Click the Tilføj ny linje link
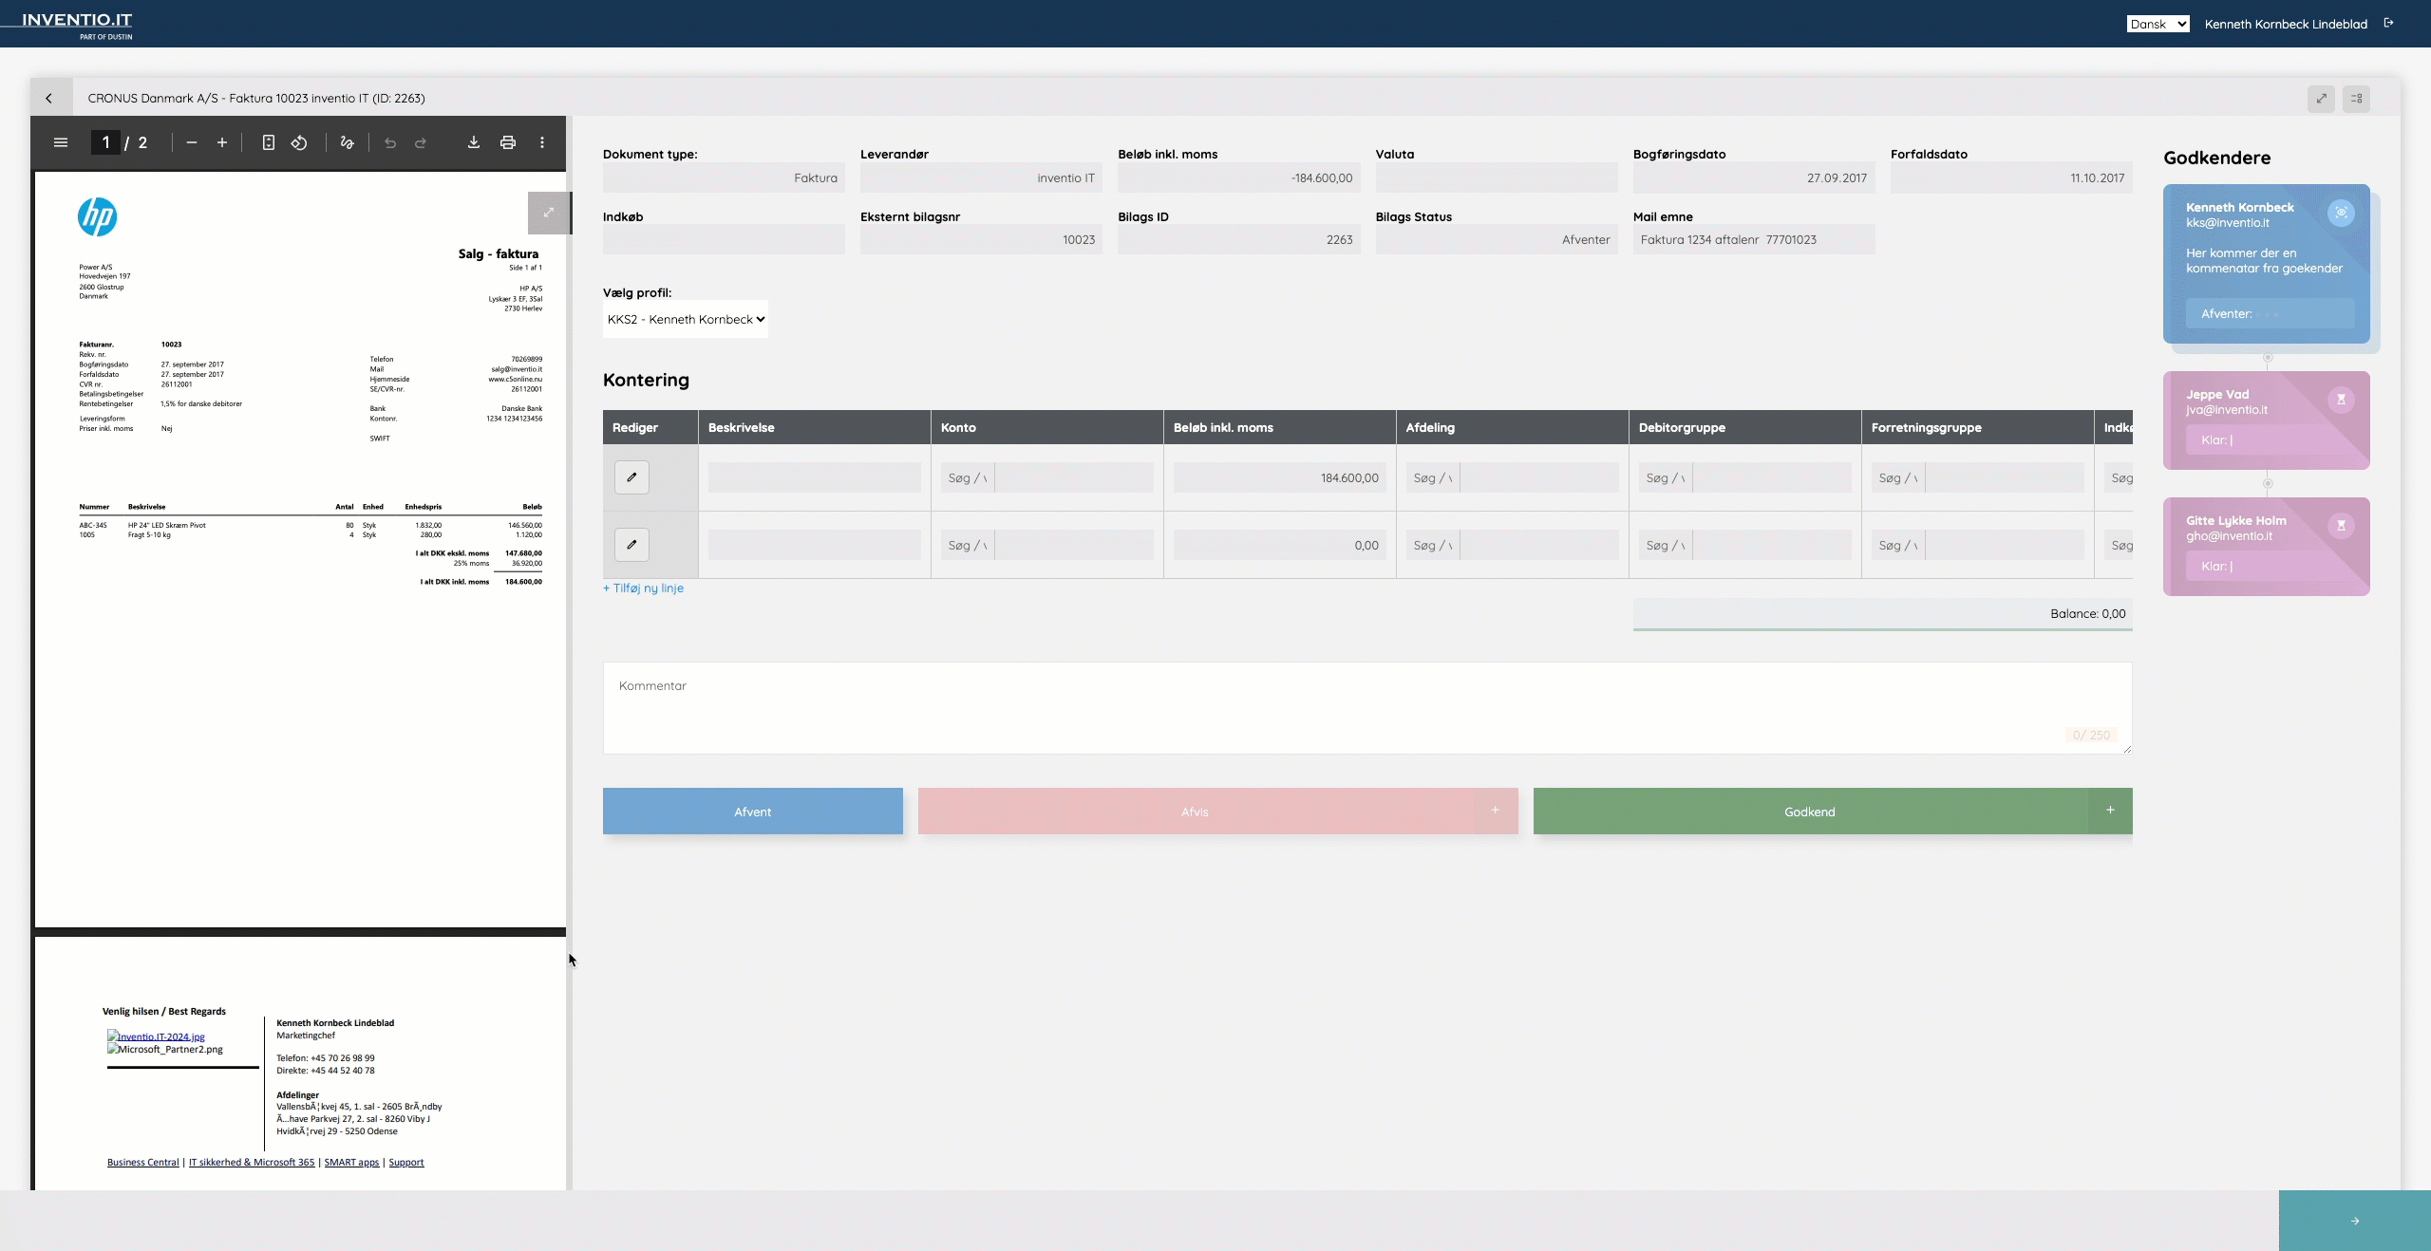This screenshot has width=2431, height=1251. click(x=644, y=588)
